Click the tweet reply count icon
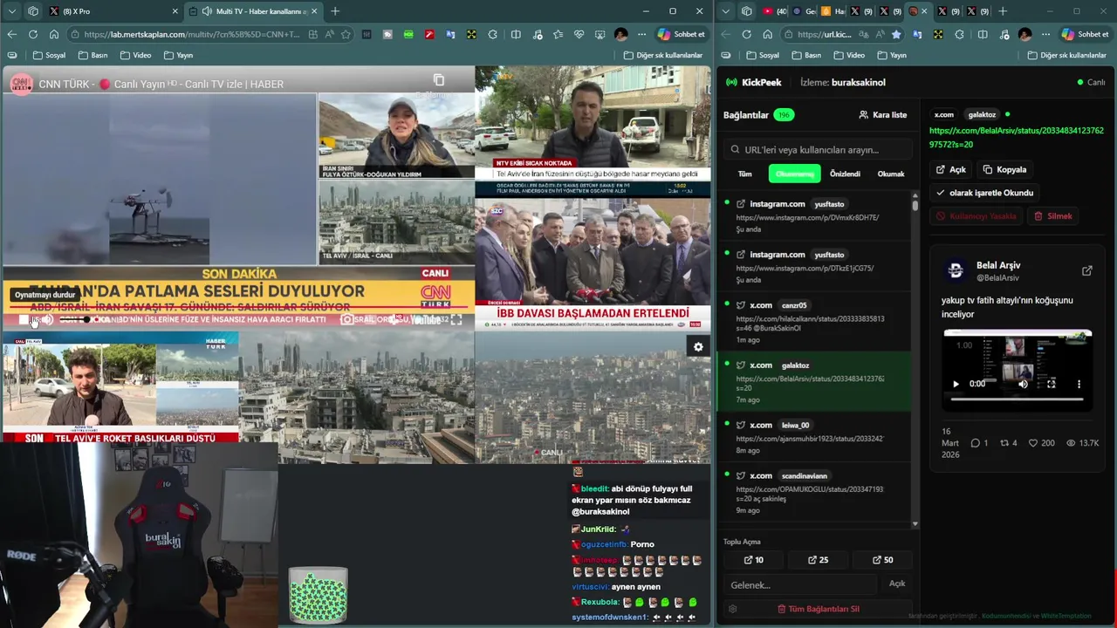Viewport: 1117px width, 628px height. 976,443
